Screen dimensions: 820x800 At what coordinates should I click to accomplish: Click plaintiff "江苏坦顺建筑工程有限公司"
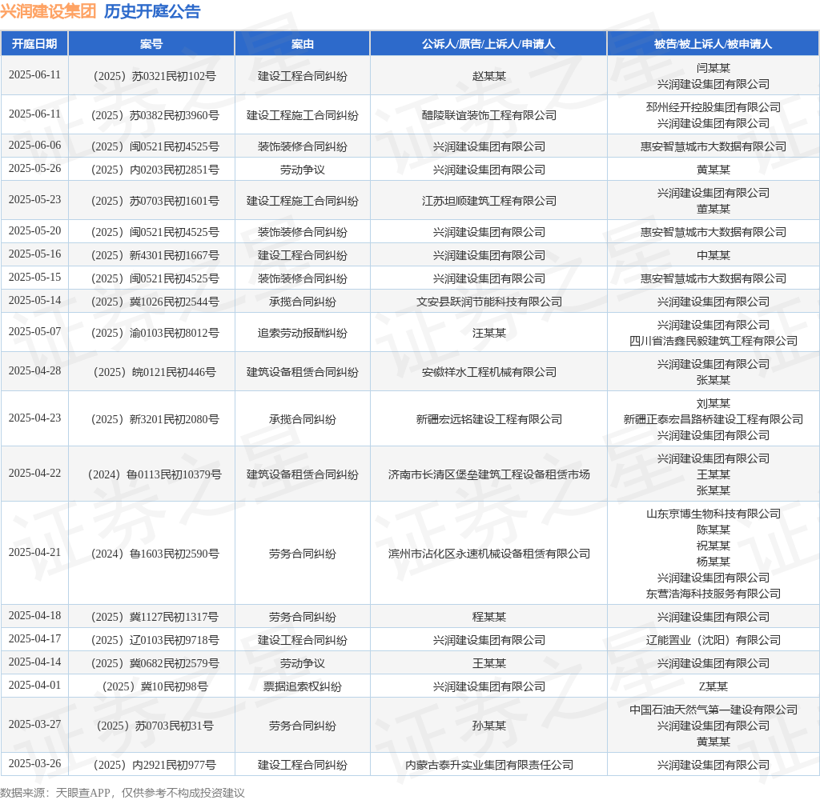click(488, 201)
